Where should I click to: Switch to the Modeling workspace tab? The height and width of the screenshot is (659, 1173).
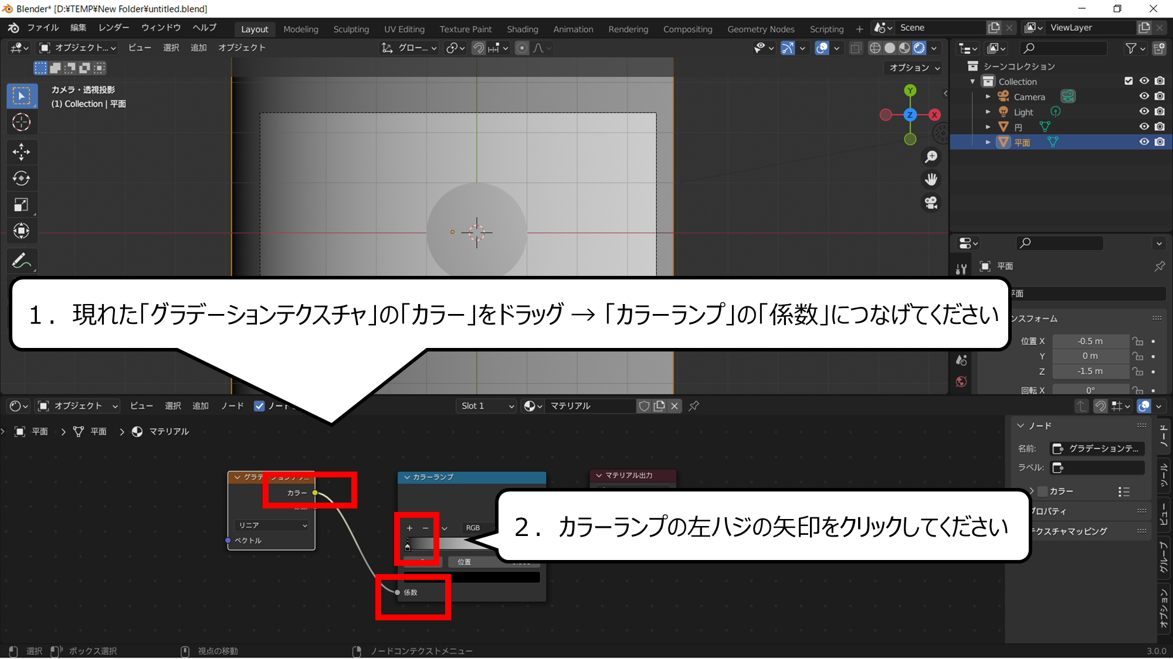click(x=301, y=29)
